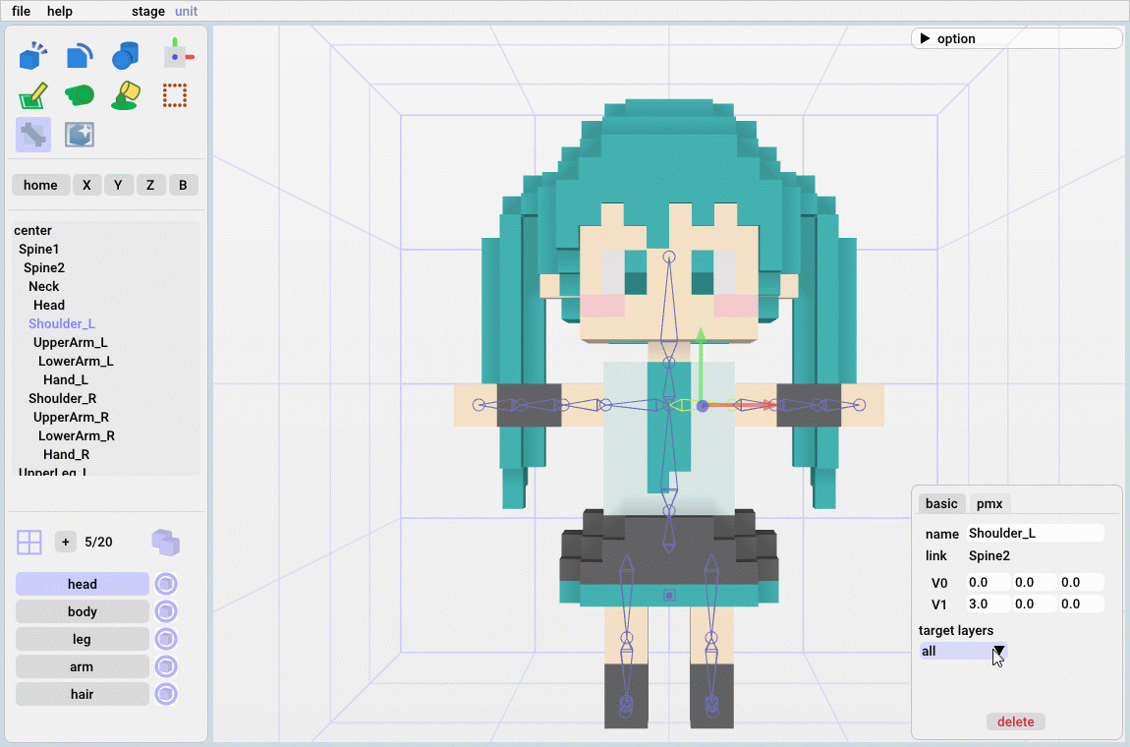Select the blue cylinder and sphere shapes tool
This screenshot has width=1130, height=747.
[126, 55]
